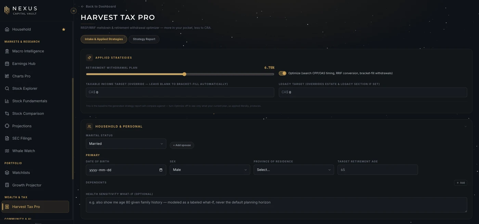Click the sidebar vertical scrollbar
479x224 pixels.
pos(73,128)
